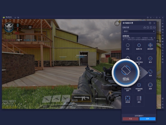Image resolution: width=166 pixels, height=125 pixels.
Task: Select the free look eye control
Action: pos(139,60)
